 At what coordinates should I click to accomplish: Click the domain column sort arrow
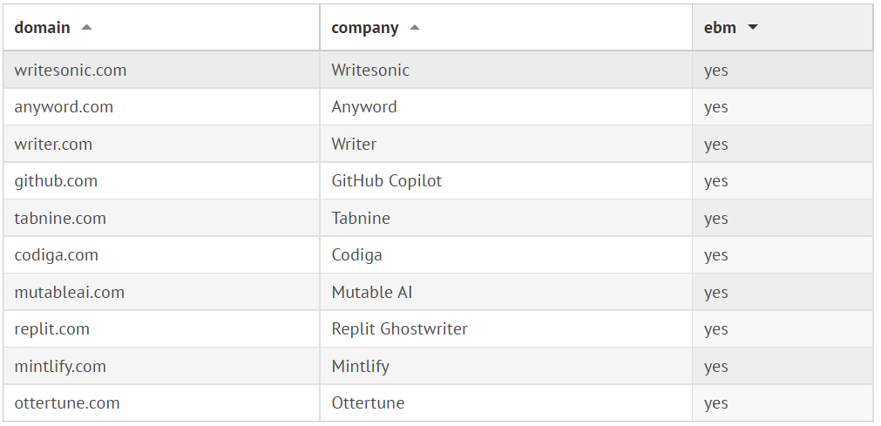pyautogui.click(x=86, y=27)
